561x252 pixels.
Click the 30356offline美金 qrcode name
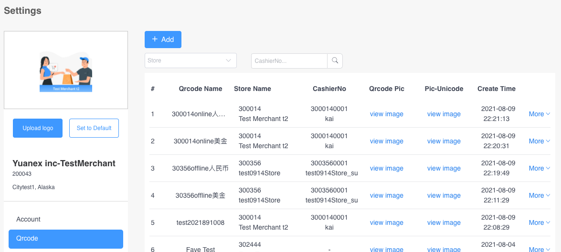(x=201, y=195)
